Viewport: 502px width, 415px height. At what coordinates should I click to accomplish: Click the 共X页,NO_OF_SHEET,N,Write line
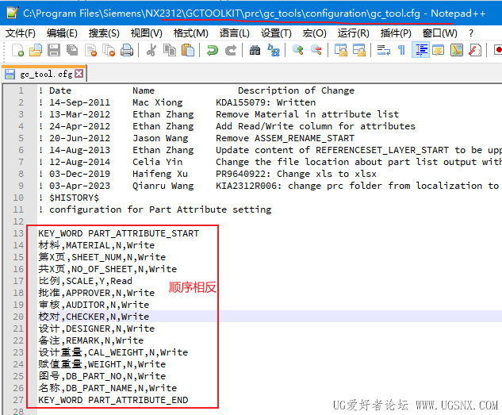[x=108, y=269]
